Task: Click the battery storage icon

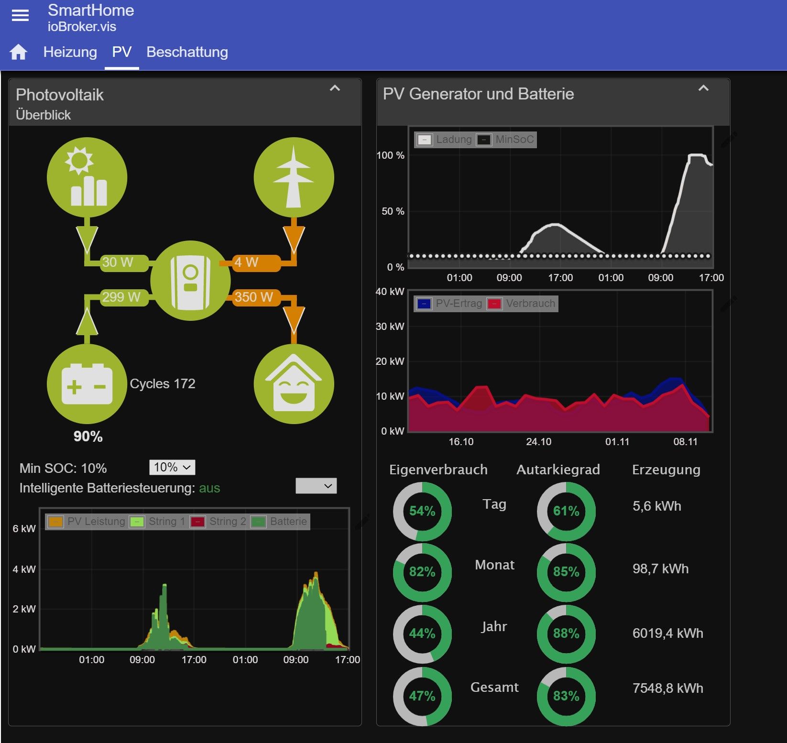Action: pyautogui.click(x=87, y=384)
